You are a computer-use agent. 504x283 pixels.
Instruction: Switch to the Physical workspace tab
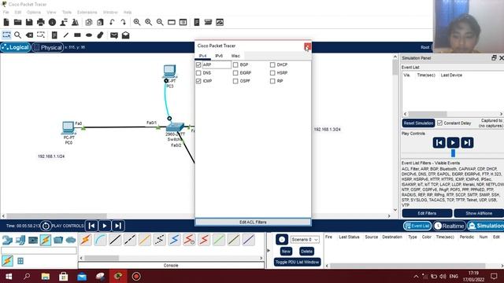pyautogui.click(x=47, y=47)
